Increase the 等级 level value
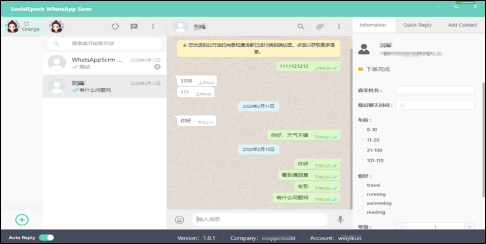The width and height of the screenshot is (486, 244). pyautogui.click(x=470, y=227)
